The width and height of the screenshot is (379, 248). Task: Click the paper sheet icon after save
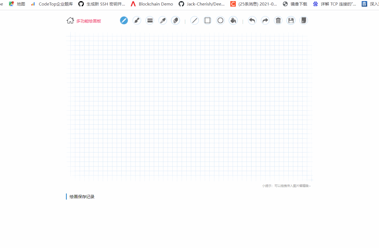tap(304, 20)
